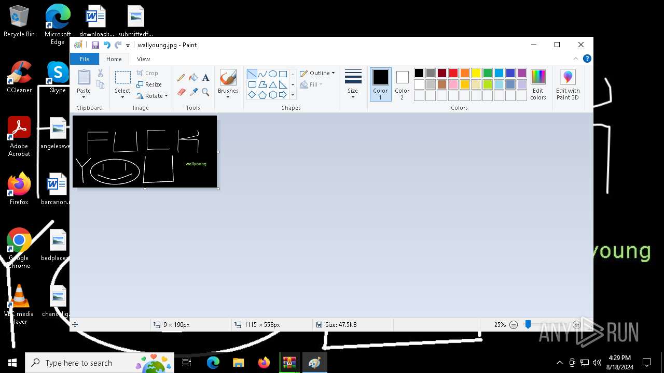Choose the Right arrow shape
The image size is (664, 373).
[x=283, y=95]
